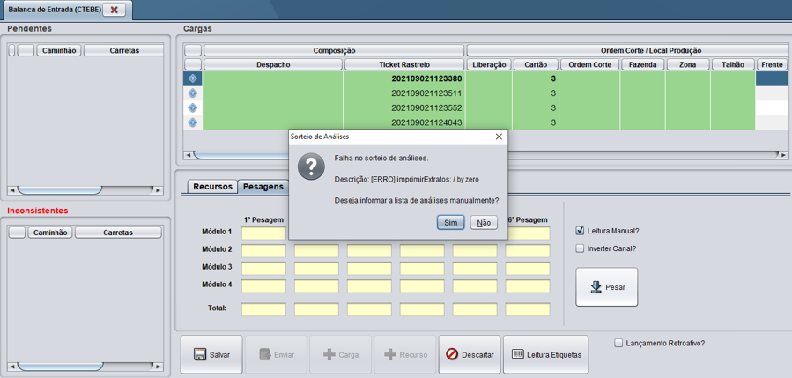Select ticket 202109021123380 cell

pyautogui.click(x=404, y=78)
